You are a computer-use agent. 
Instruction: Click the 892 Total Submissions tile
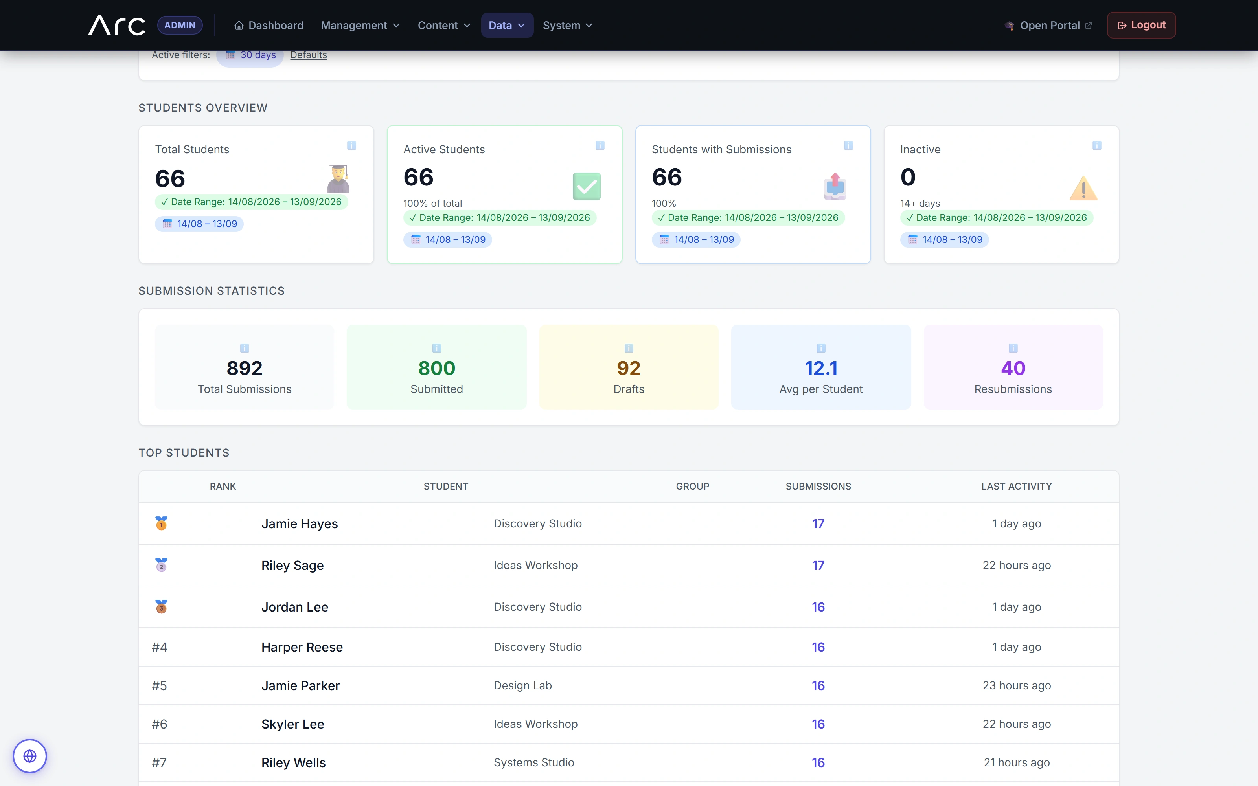click(244, 367)
